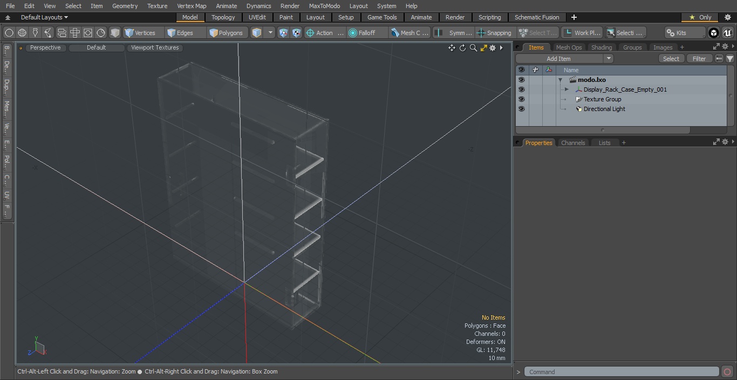Click eye column header in Items list
Screen dimensions: 737x380
[x=521, y=70]
